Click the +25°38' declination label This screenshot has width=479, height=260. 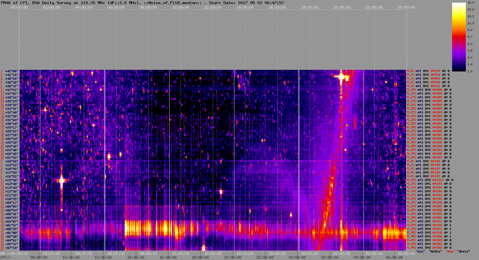(12, 143)
